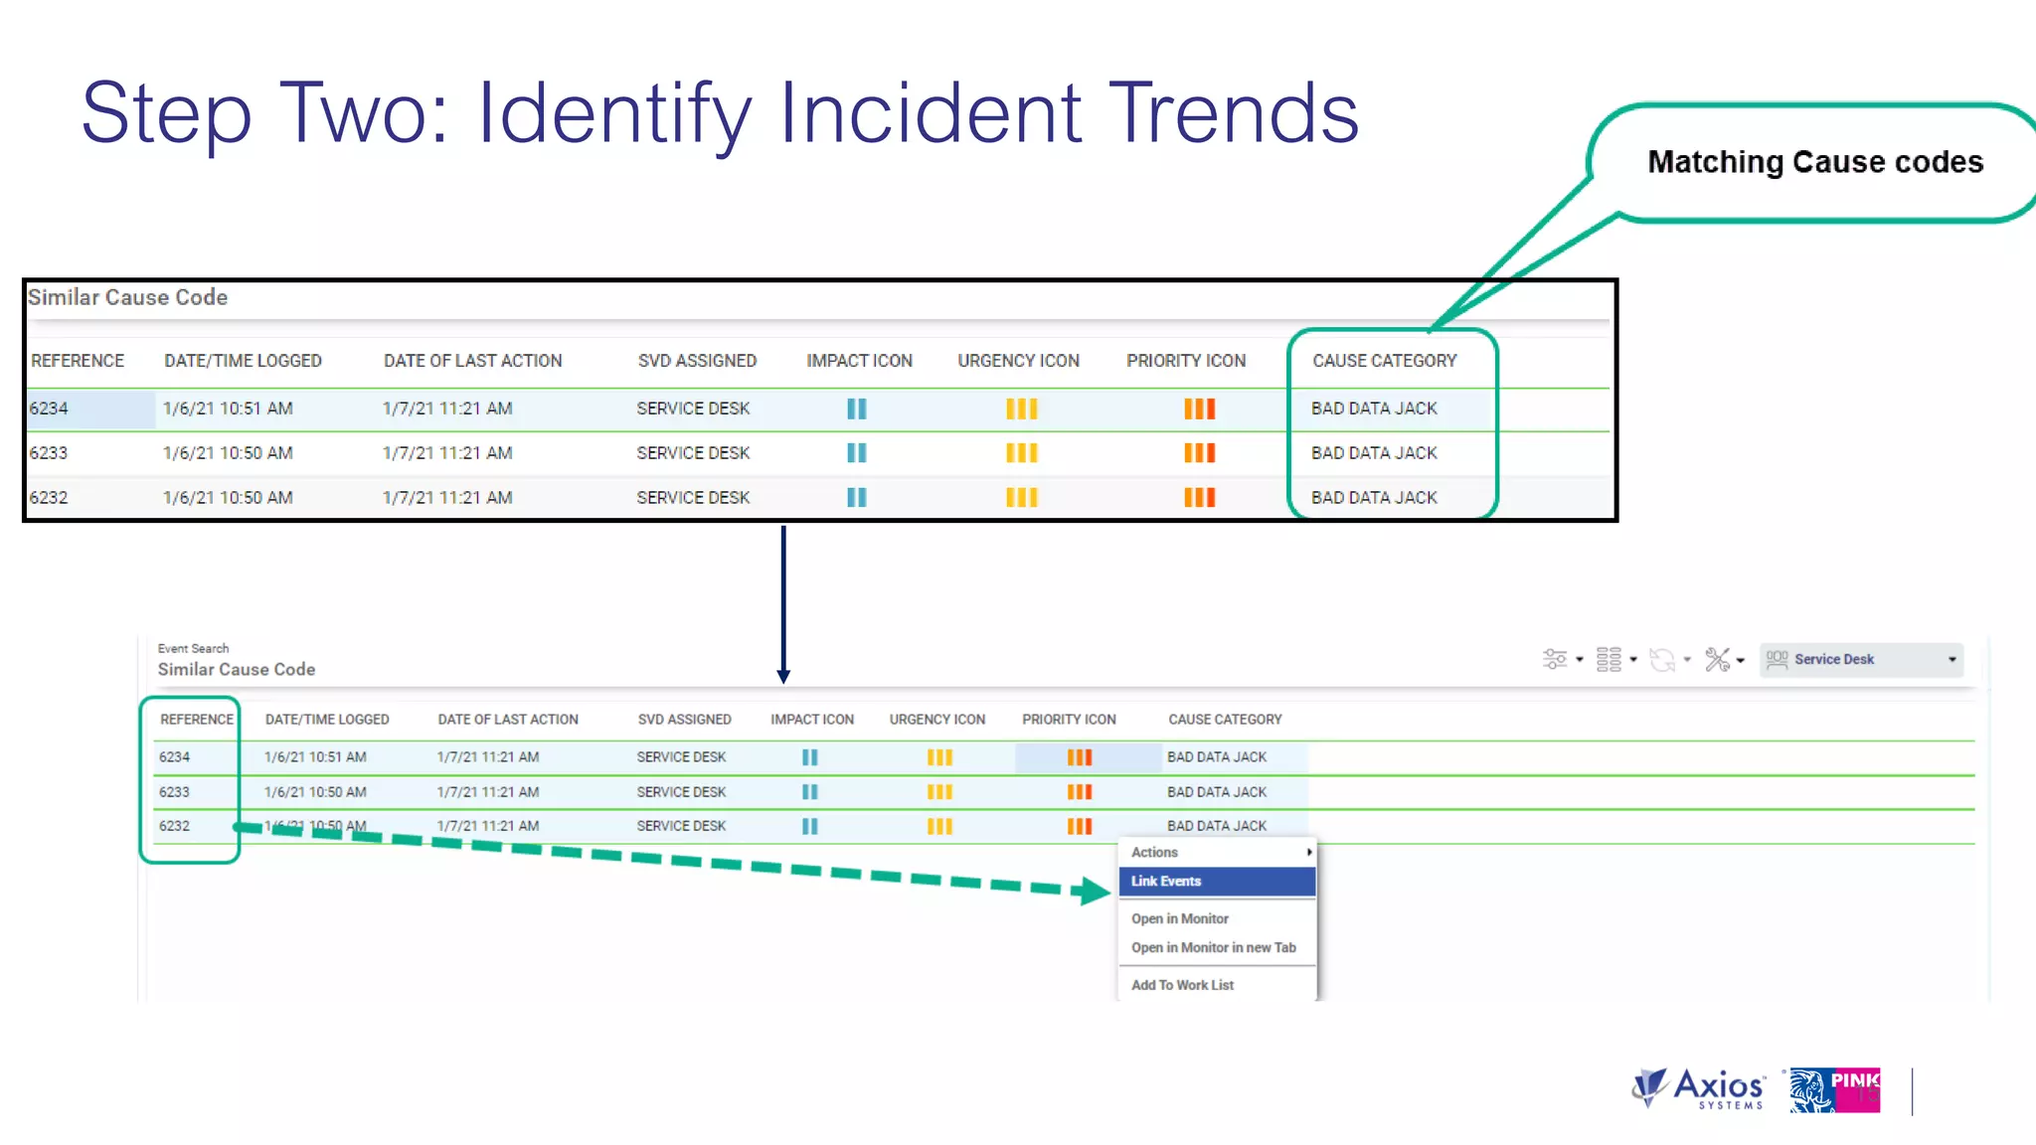Click the filter sliders icon in toolbar
This screenshot has height=1145, width=2036.
click(1554, 659)
